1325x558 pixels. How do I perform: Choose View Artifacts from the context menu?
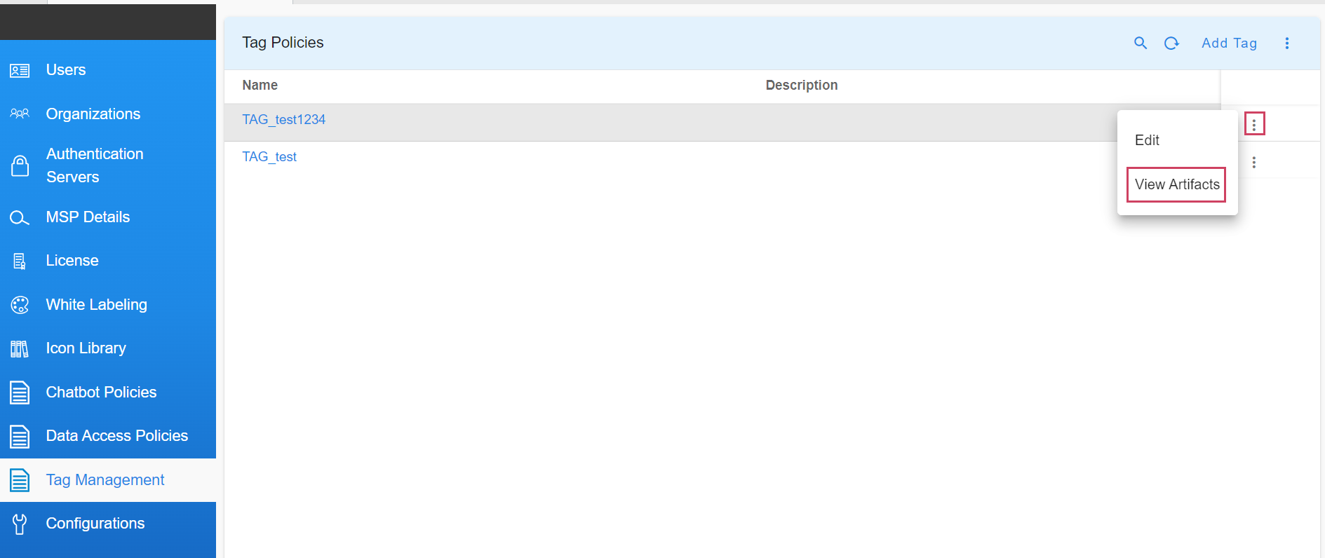1176,184
